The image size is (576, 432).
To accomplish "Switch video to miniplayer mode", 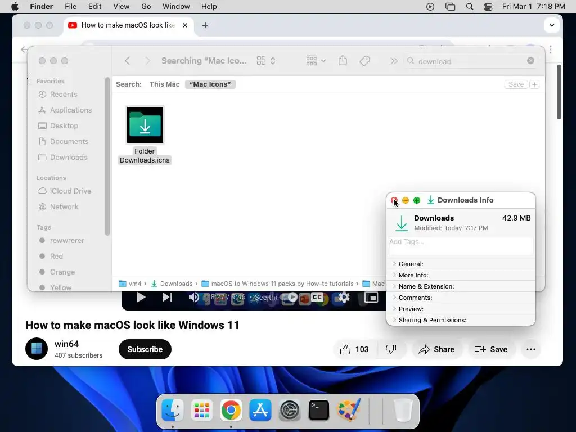I will 371,297.
